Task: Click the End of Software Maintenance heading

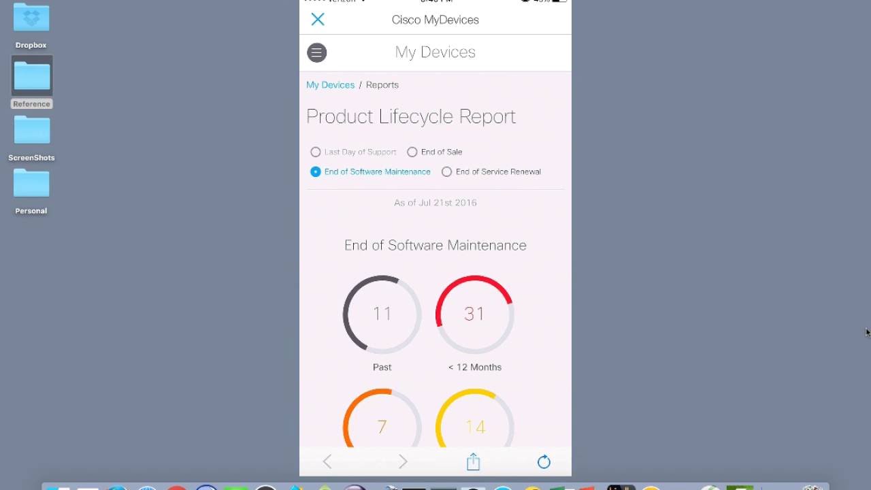Action: [x=435, y=245]
